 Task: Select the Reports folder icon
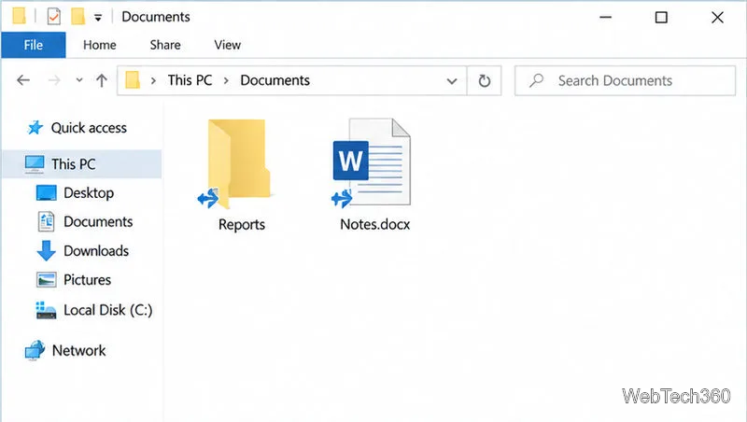pos(239,164)
